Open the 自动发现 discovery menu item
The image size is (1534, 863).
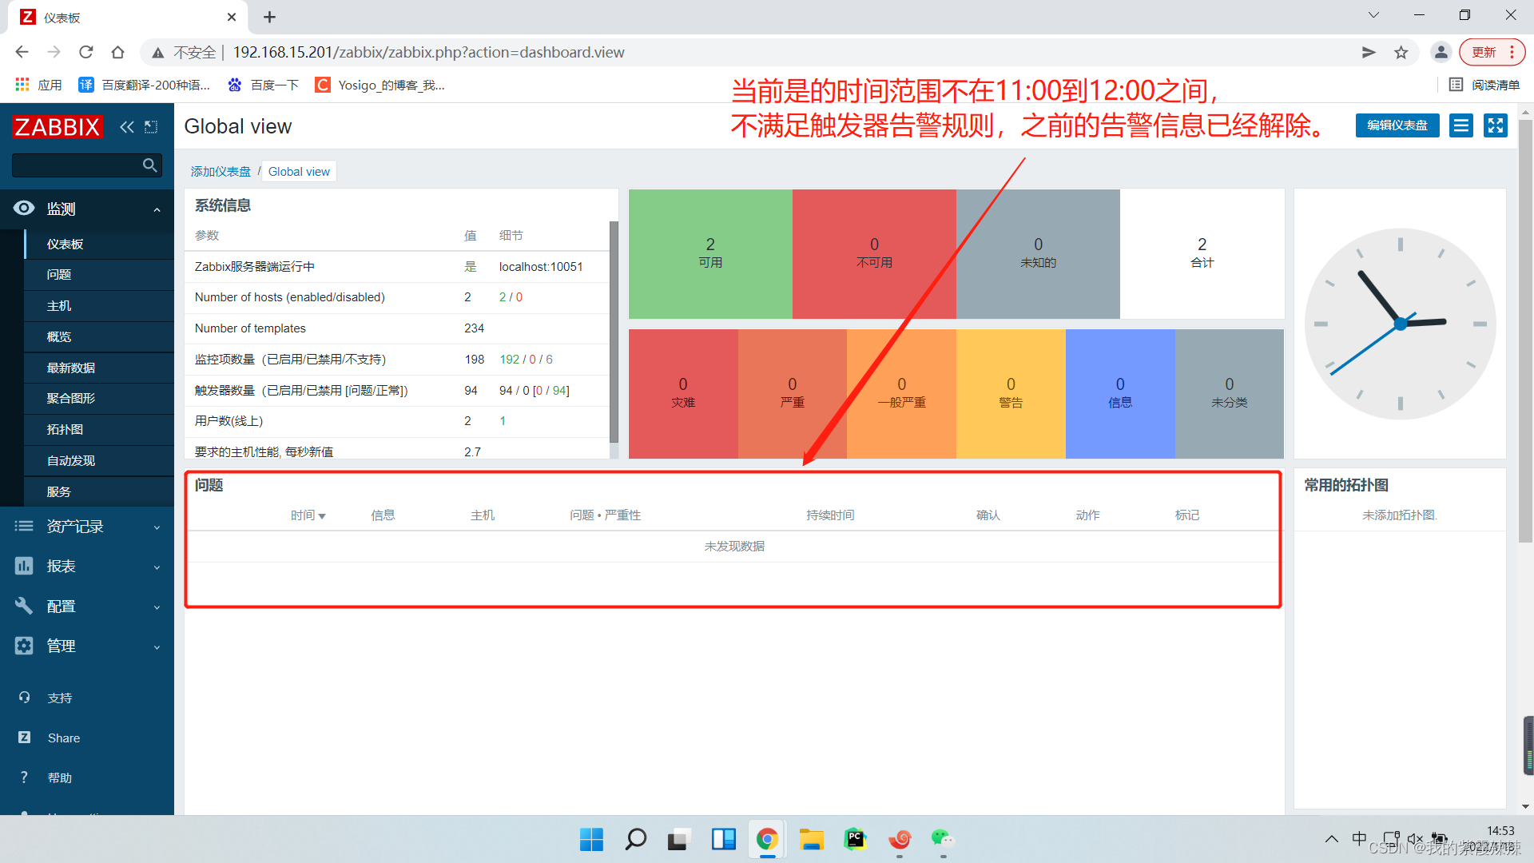tap(99, 461)
